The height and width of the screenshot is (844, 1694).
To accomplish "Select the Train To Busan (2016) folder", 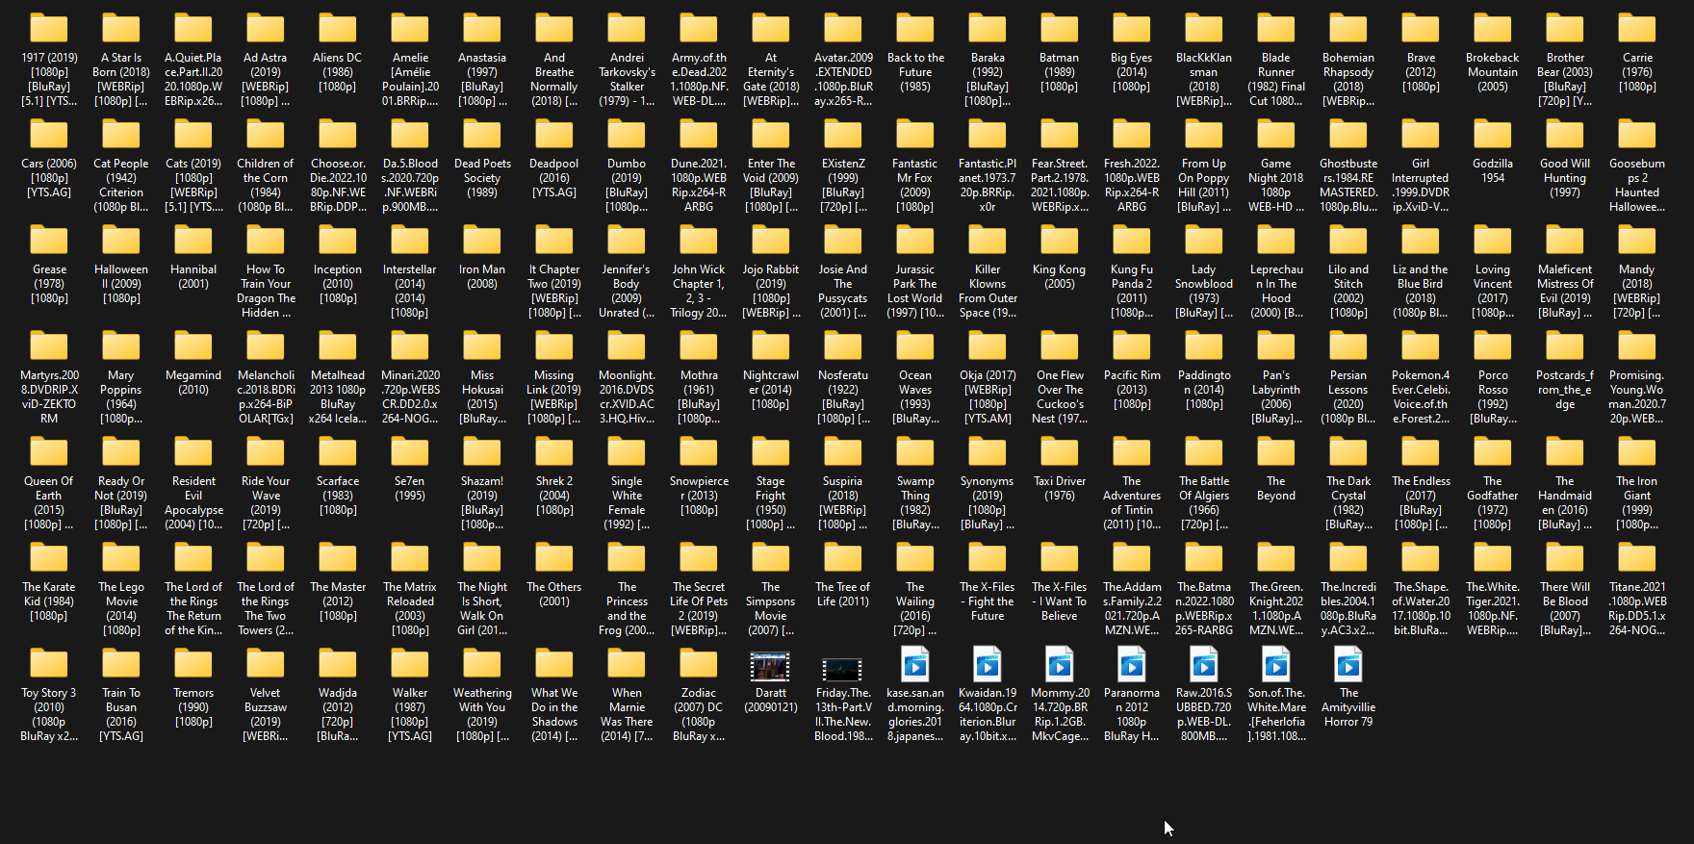I will tap(121, 664).
